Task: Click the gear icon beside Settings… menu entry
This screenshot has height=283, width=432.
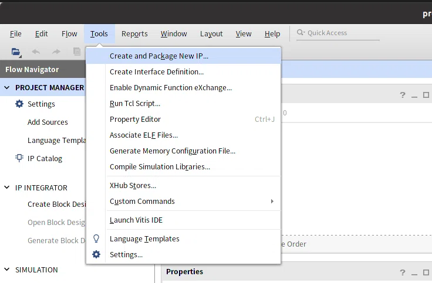Action: pos(96,254)
